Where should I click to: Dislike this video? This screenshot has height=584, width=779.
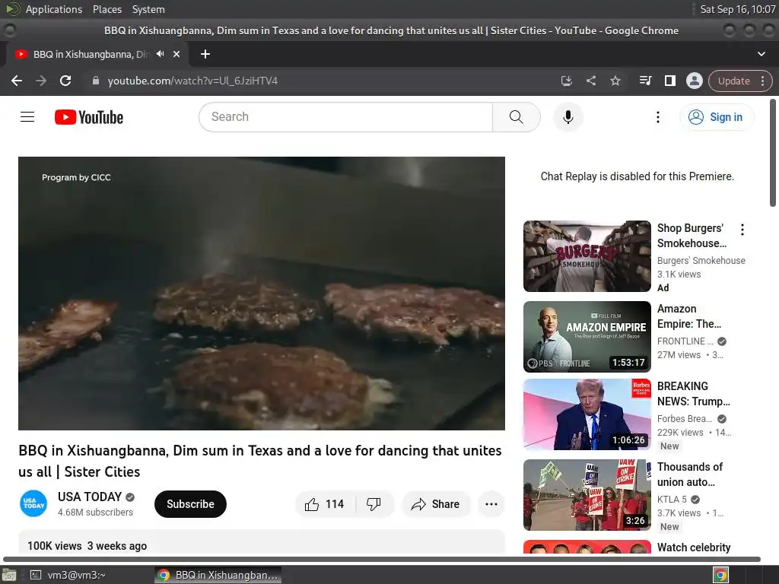click(x=374, y=504)
